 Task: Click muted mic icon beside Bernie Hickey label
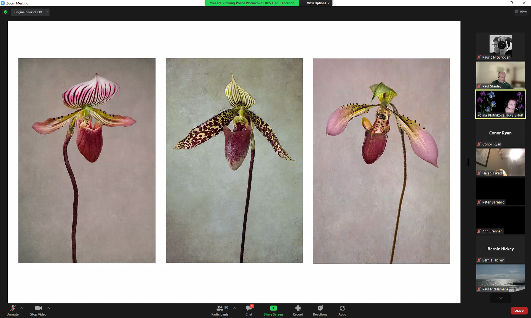[x=479, y=260]
